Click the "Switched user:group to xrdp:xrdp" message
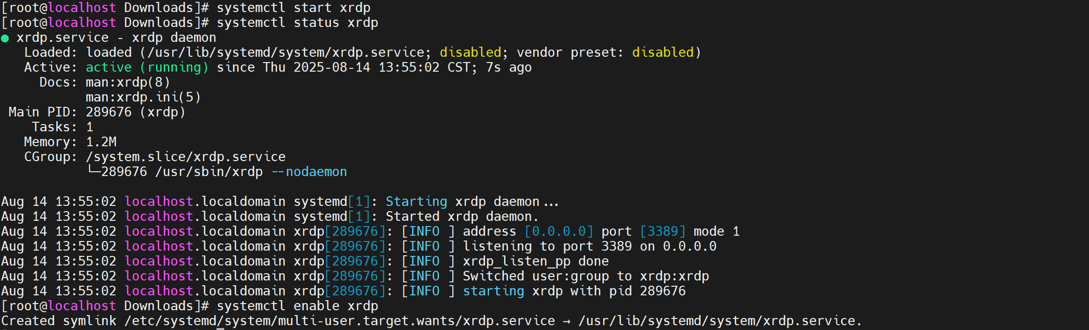This screenshot has width=1089, height=330. click(585, 276)
